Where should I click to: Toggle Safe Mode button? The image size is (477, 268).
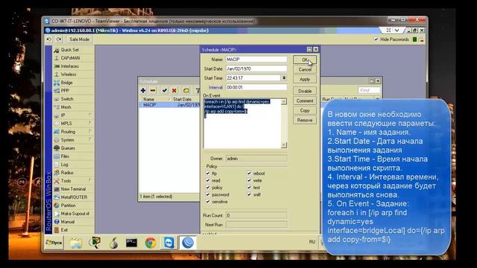point(79,39)
